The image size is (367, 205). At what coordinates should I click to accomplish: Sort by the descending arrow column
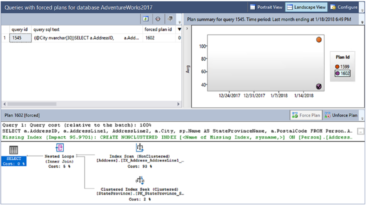[x=179, y=29]
